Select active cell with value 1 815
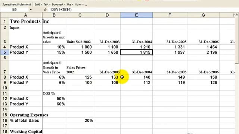Viewport: 239px width, 134px height. click(x=136, y=52)
